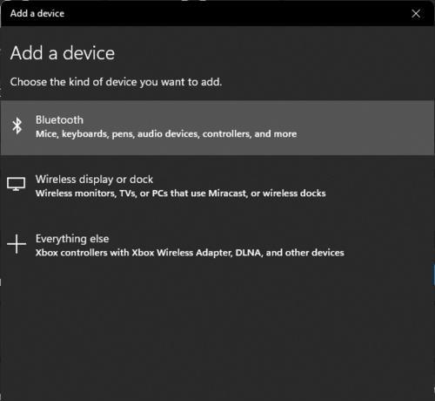Click the large 'Add a device' heading
This screenshot has width=435, height=401.
point(63,53)
